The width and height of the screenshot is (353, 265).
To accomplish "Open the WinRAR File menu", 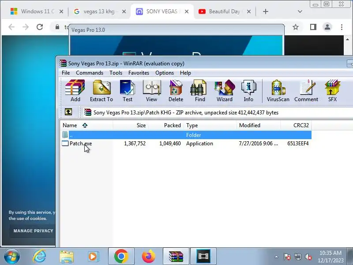I will (66, 73).
